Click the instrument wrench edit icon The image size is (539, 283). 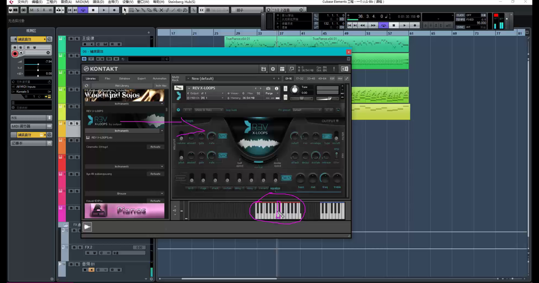tap(178, 88)
